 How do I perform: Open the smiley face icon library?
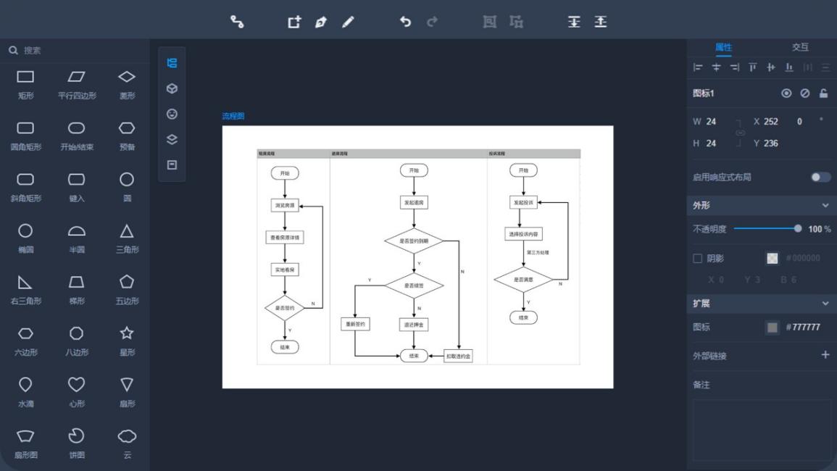click(x=172, y=114)
